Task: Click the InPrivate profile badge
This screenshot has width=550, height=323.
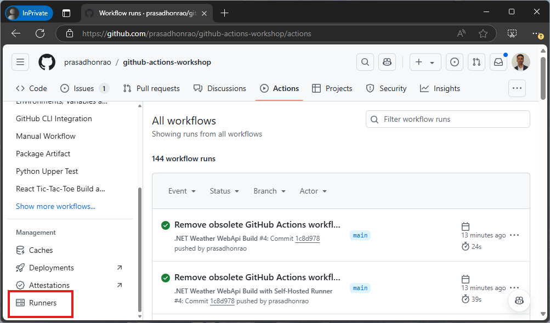Action: click(x=29, y=13)
